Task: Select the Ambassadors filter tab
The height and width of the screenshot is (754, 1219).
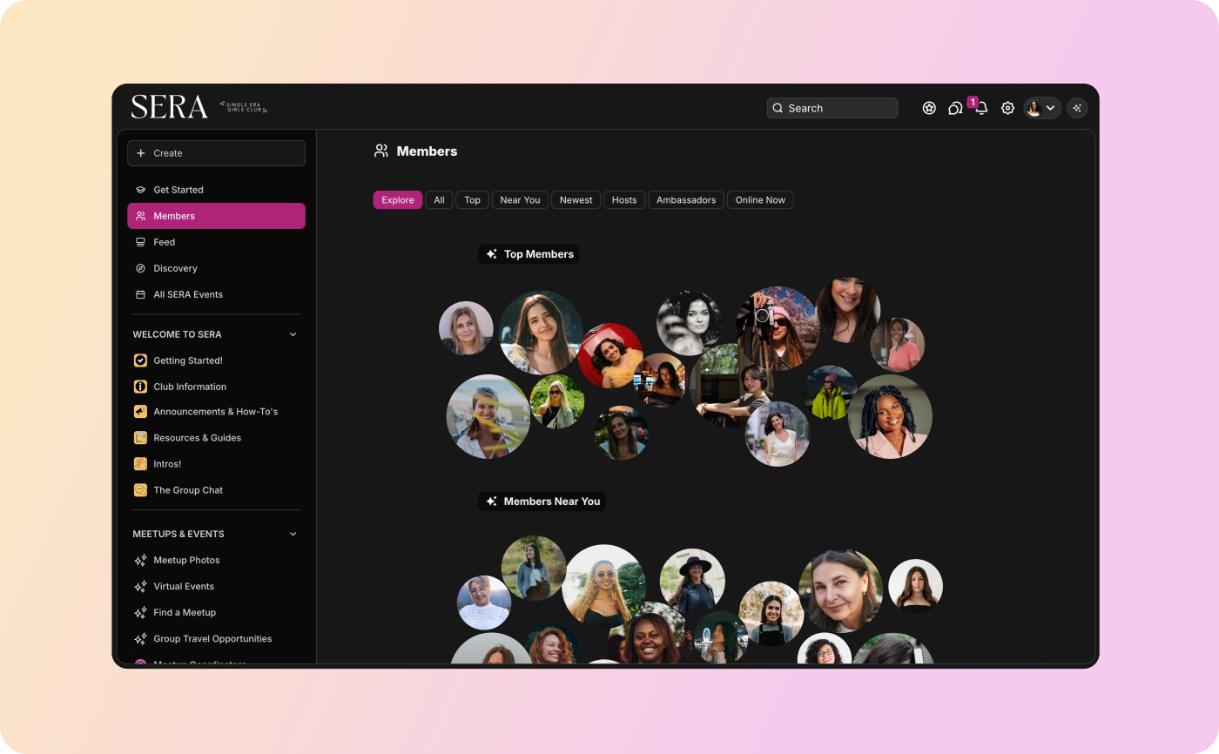Action: pyautogui.click(x=686, y=200)
